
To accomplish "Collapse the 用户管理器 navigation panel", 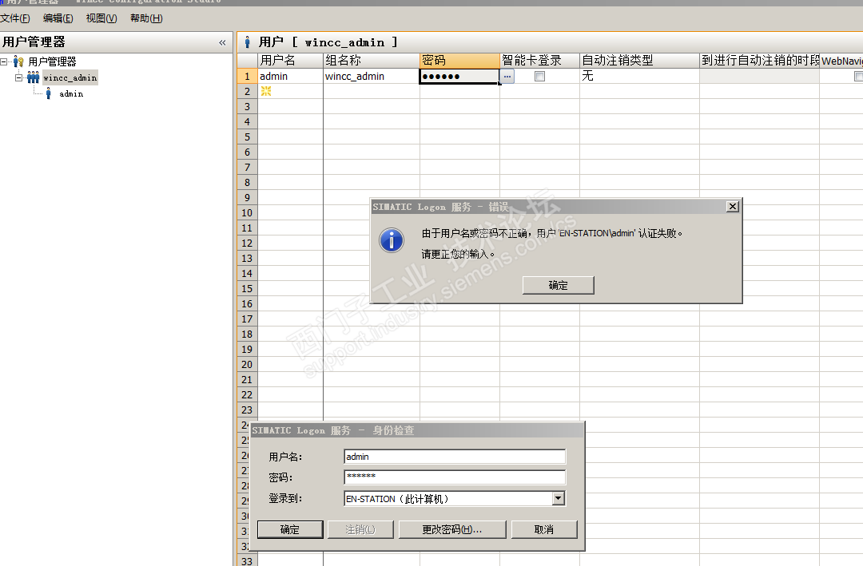I will [x=222, y=42].
